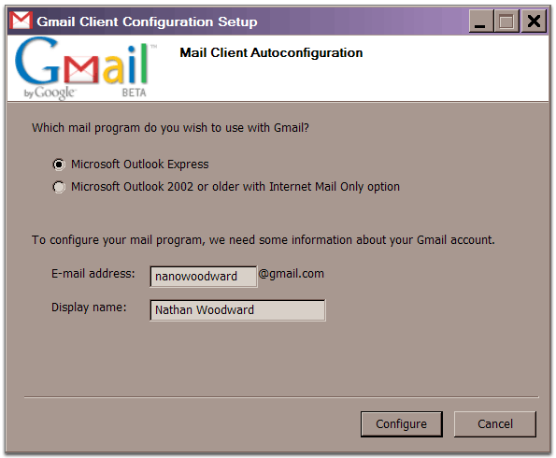Click the 'Display name:' label
Screen dimensions: 556x458
click(89, 308)
